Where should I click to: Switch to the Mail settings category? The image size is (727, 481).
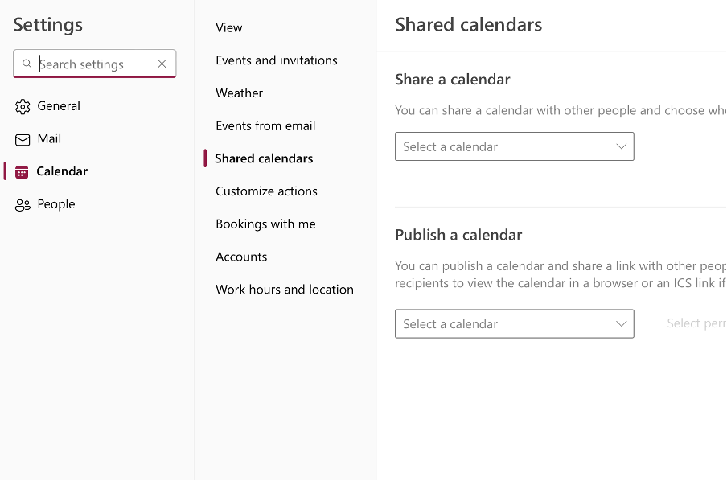pyautogui.click(x=49, y=139)
